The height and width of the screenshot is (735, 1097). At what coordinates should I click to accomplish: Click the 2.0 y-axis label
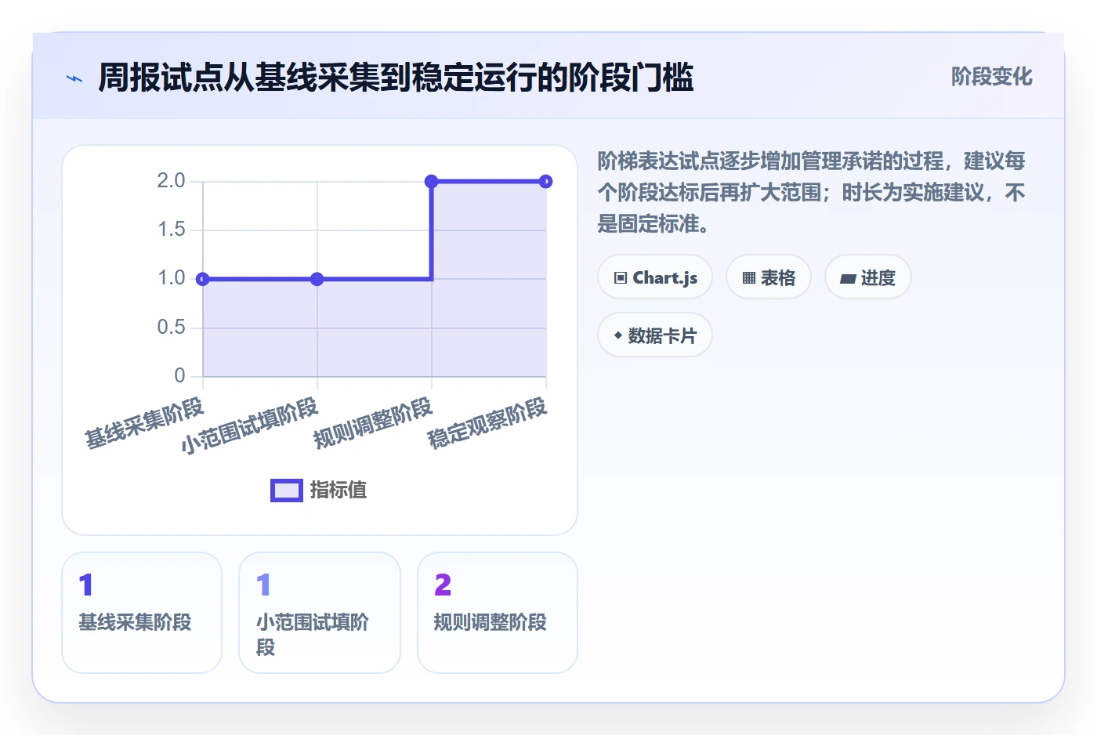(x=172, y=181)
